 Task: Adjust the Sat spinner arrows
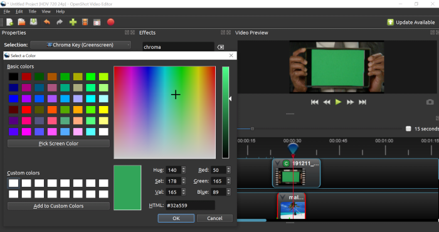[x=183, y=181]
